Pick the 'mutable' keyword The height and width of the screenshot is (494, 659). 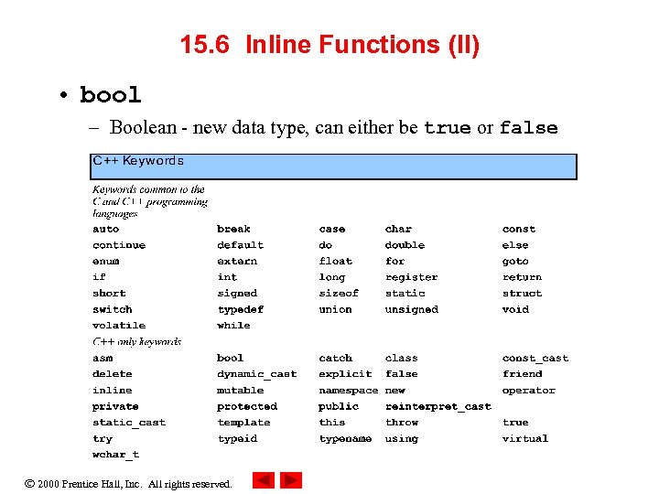click(241, 391)
